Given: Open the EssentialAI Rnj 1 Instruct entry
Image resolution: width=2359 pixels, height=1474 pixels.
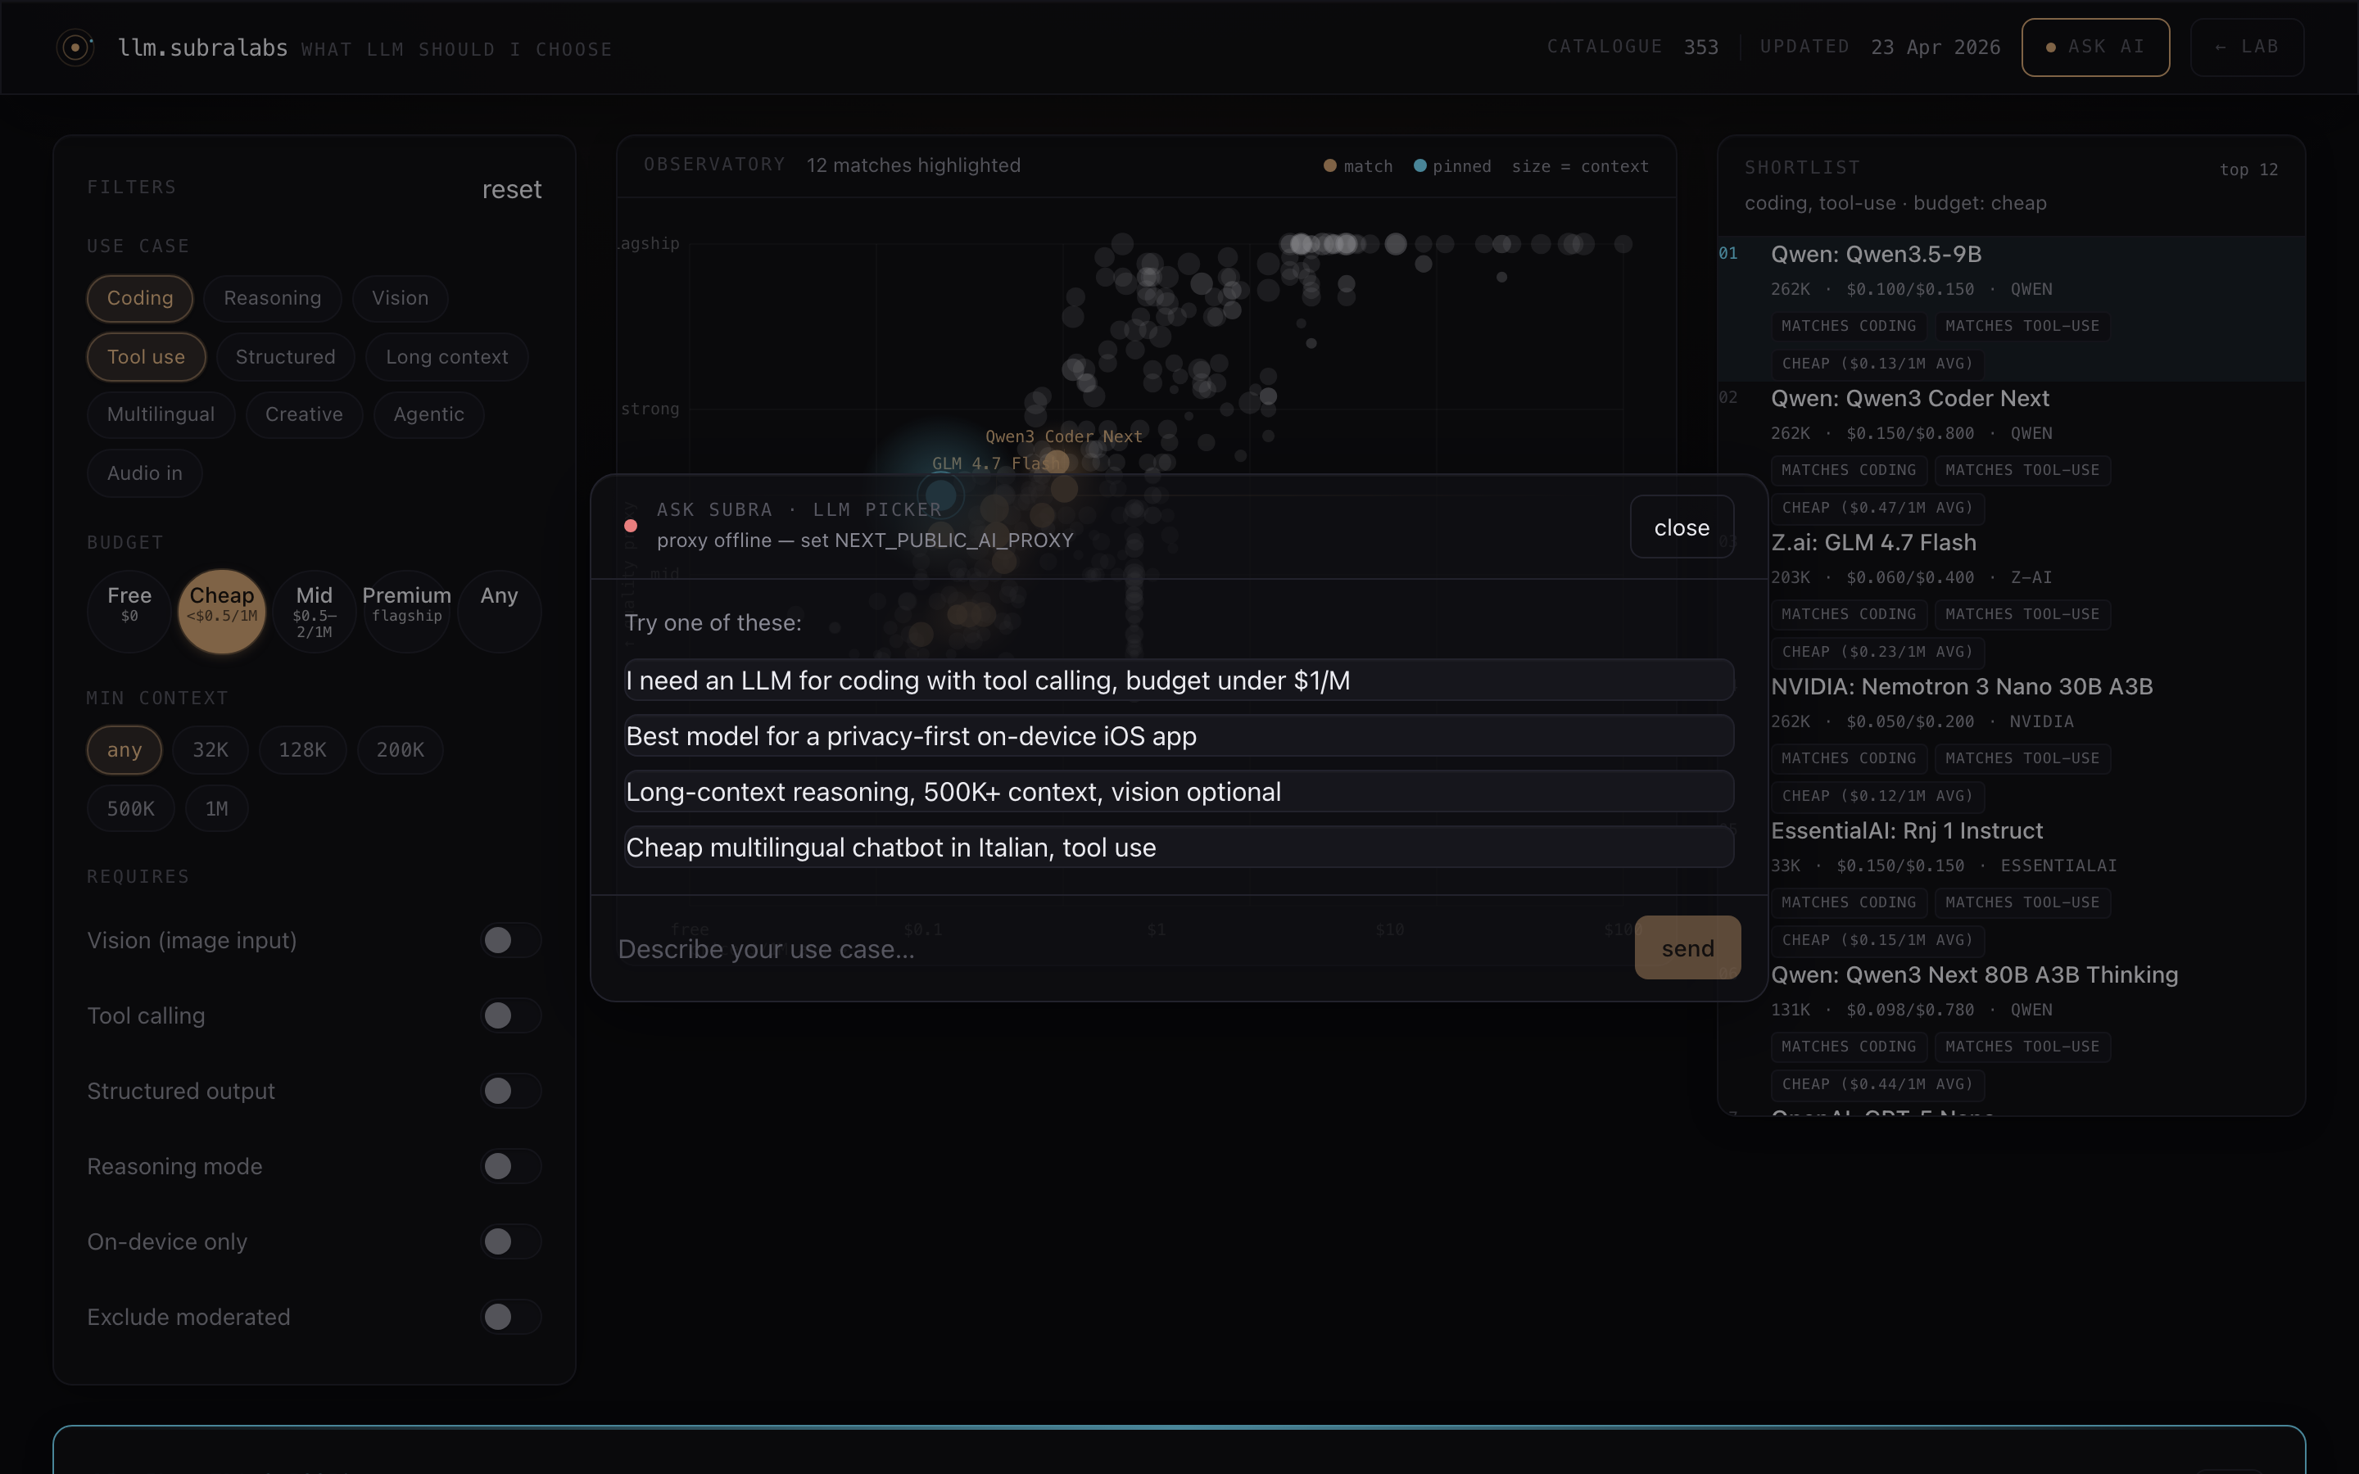Looking at the screenshot, I should [2011, 885].
